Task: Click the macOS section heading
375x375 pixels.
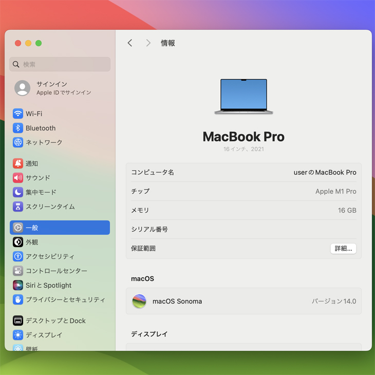Action: coord(142,278)
